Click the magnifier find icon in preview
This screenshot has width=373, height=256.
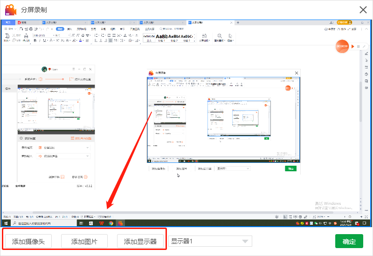[220, 36]
